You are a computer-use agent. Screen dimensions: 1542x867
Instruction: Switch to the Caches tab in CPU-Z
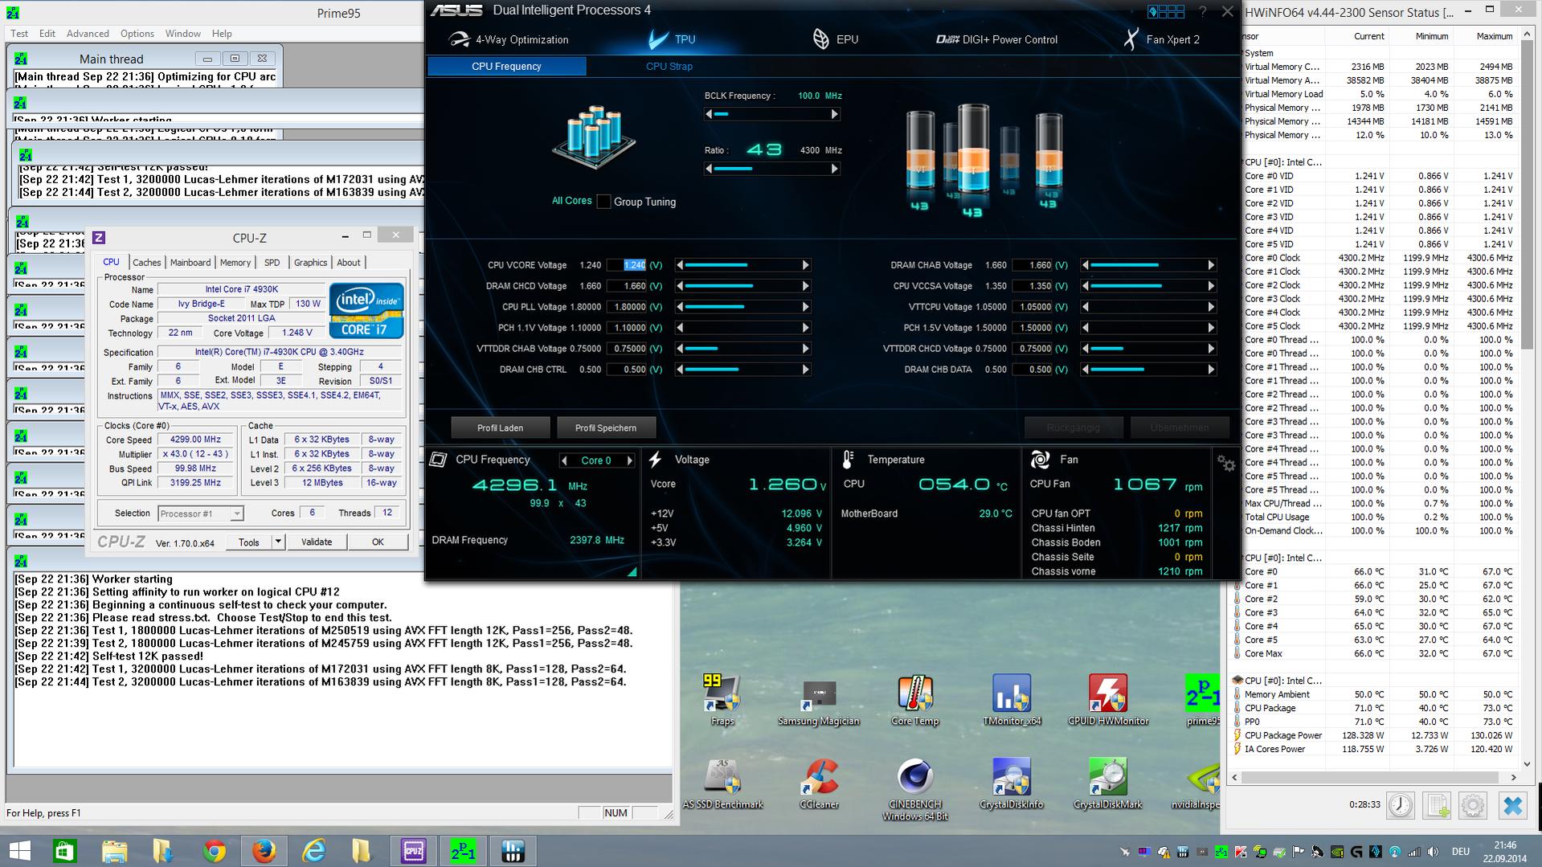click(x=147, y=263)
